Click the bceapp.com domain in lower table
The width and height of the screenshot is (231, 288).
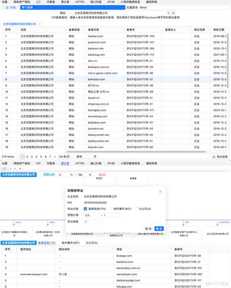pos(124,256)
